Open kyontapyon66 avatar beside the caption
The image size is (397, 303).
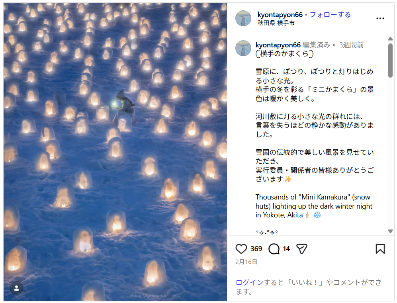pos(243,48)
